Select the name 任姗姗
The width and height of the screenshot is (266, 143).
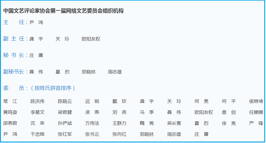tap(256, 112)
